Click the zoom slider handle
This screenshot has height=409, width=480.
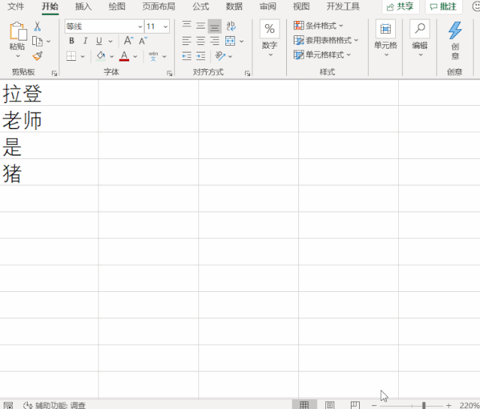(424, 406)
